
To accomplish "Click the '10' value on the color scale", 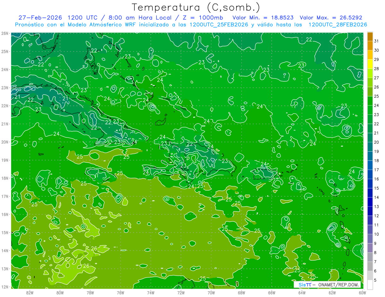I will [x=376, y=234].
